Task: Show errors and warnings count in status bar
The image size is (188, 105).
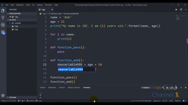Action: click(x=21, y=101)
